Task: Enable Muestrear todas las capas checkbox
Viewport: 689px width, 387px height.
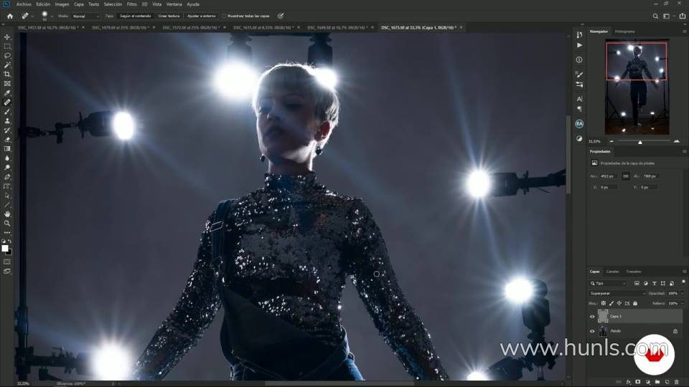Action: coord(224,16)
